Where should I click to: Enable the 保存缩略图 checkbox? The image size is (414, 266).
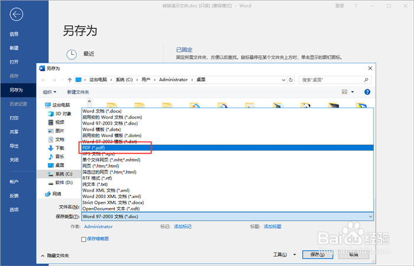pos(83,239)
